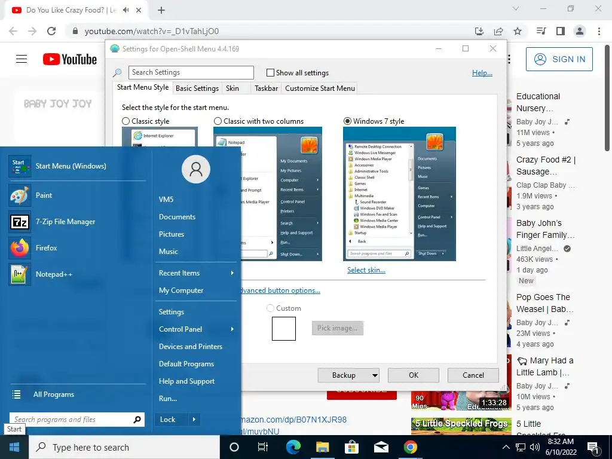Viewport: 612px width, 459px height.
Task: Expand Recent Items submenu arrow
Action: 232,273
